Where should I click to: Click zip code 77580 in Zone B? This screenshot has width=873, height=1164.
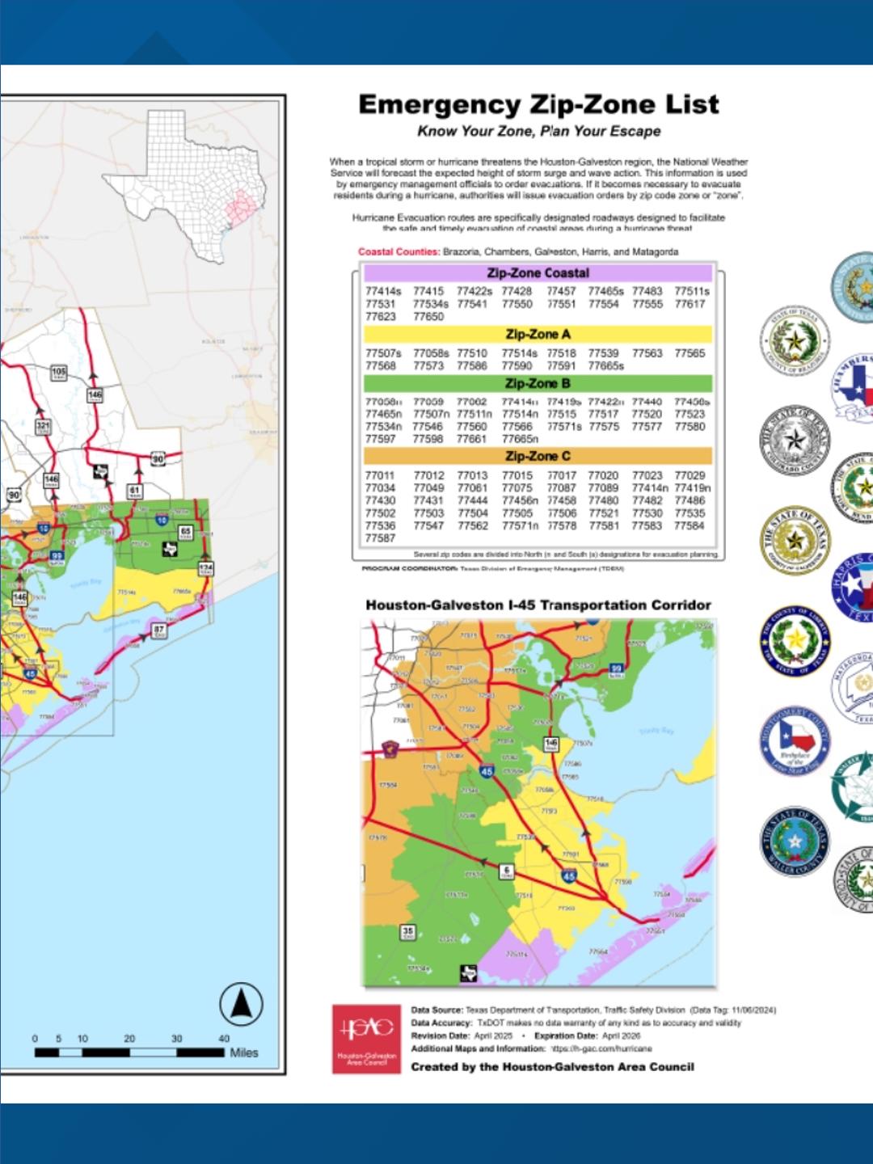click(x=690, y=426)
